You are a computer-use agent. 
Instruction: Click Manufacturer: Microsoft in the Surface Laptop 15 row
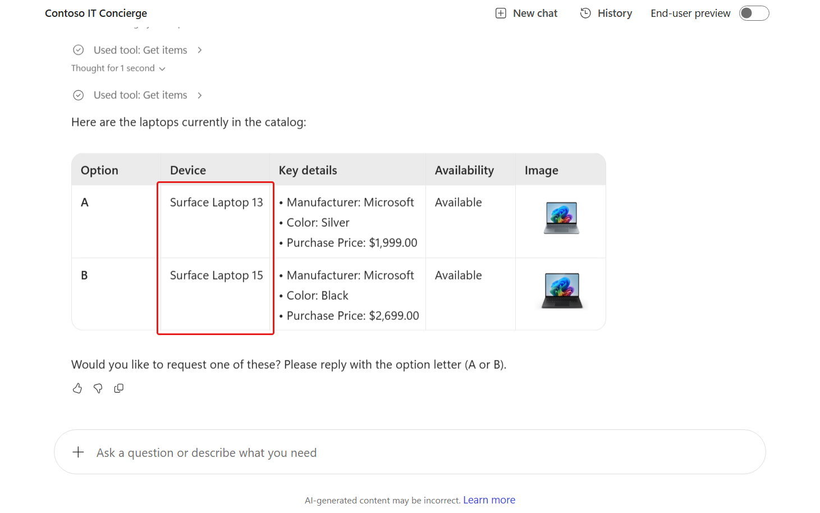[350, 276]
